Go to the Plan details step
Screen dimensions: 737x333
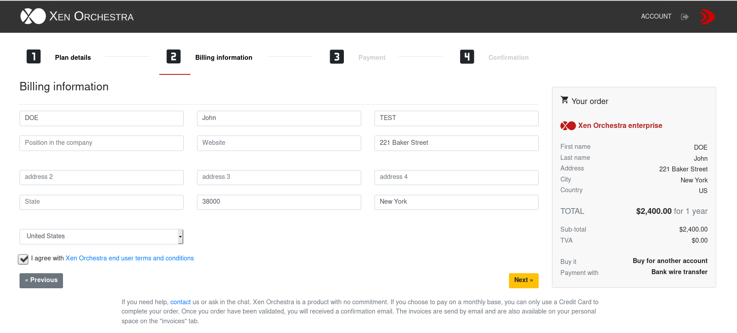click(x=73, y=58)
